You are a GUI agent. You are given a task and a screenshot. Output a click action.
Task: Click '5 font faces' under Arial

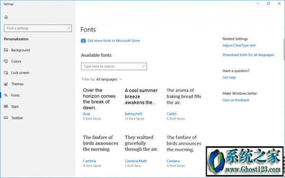[x=92, y=119]
